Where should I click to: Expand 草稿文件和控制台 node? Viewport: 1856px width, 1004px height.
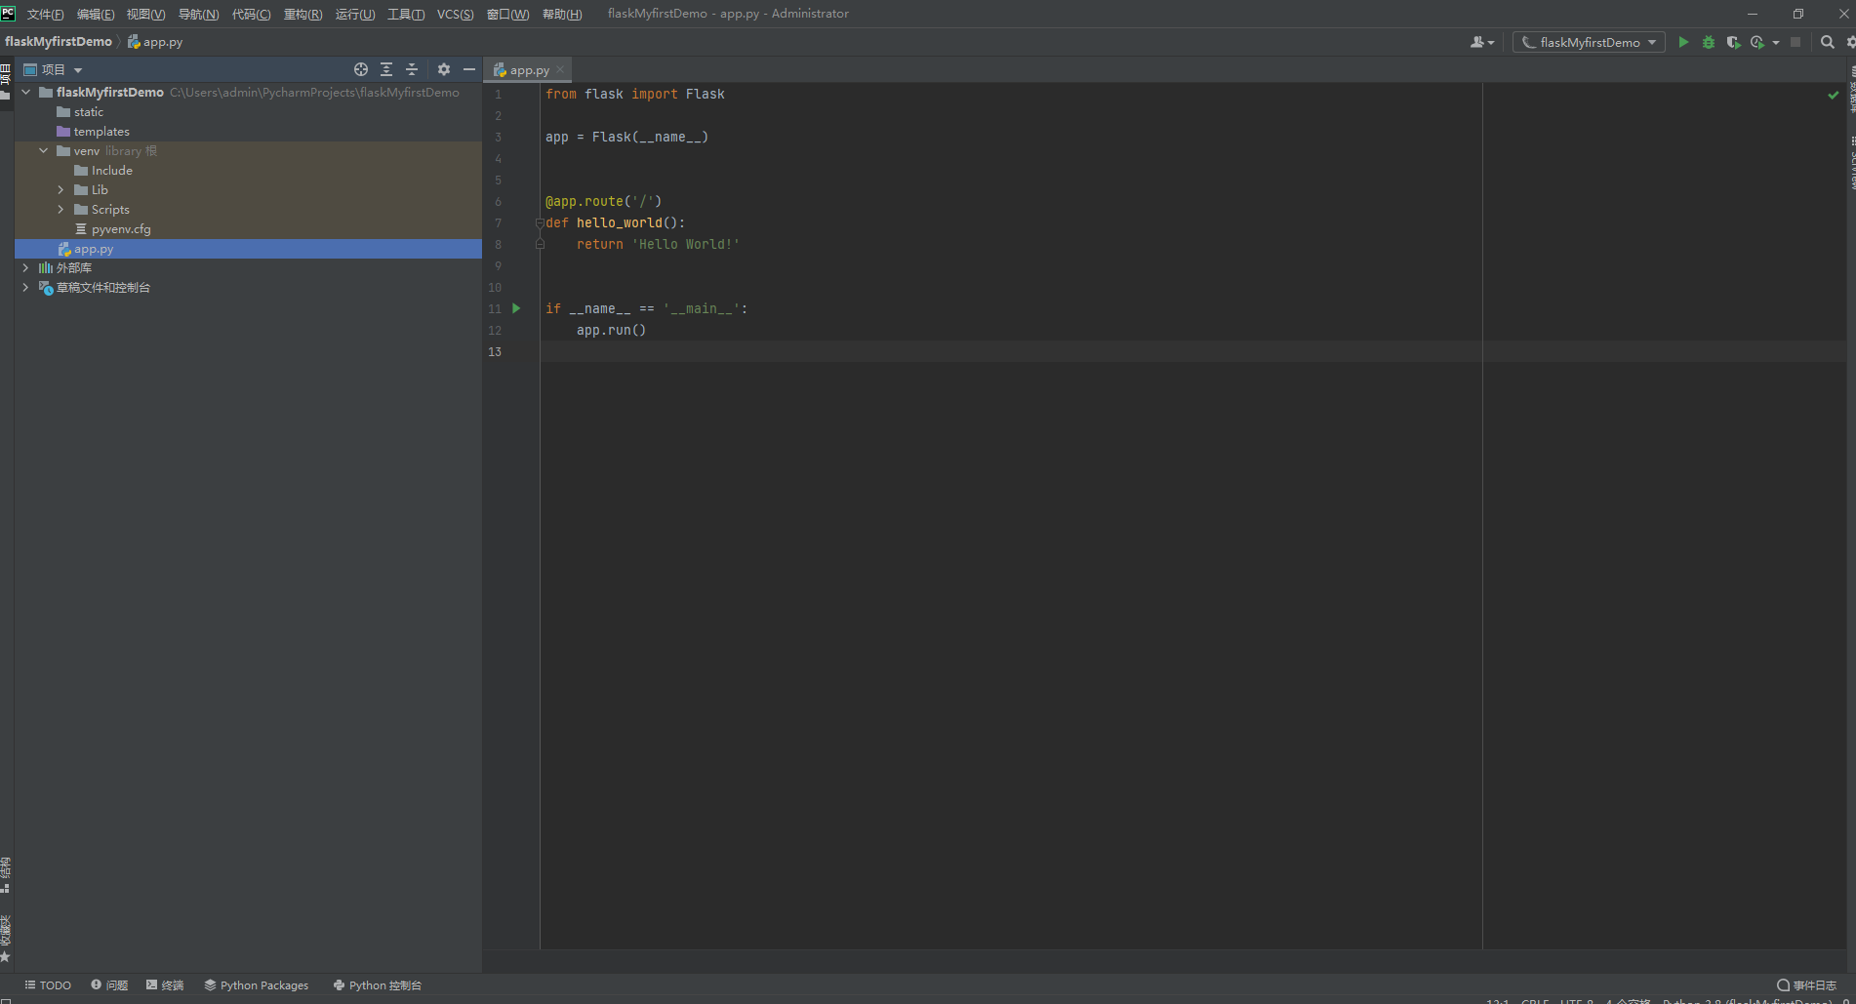[x=26, y=287]
